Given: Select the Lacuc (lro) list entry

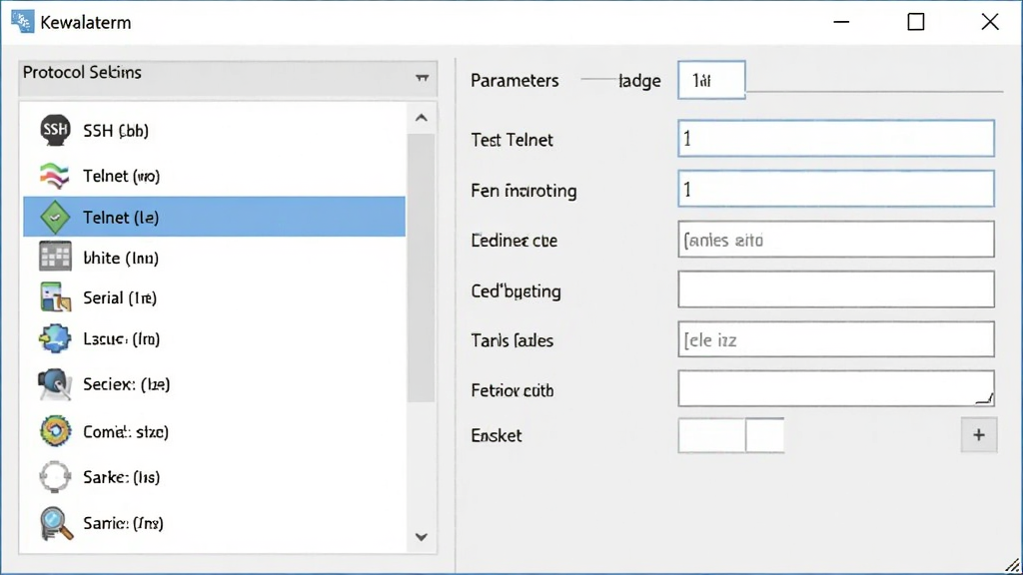Looking at the screenshot, I should click(x=214, y=339).
